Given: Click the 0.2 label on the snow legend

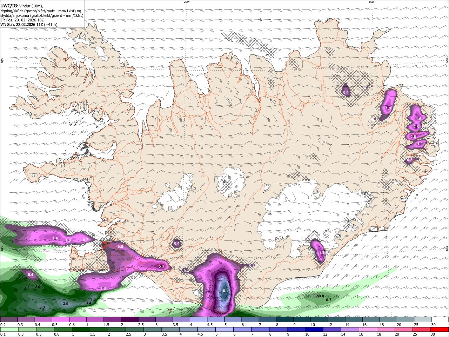Looking at the screenshot, I should click(2, 325).
